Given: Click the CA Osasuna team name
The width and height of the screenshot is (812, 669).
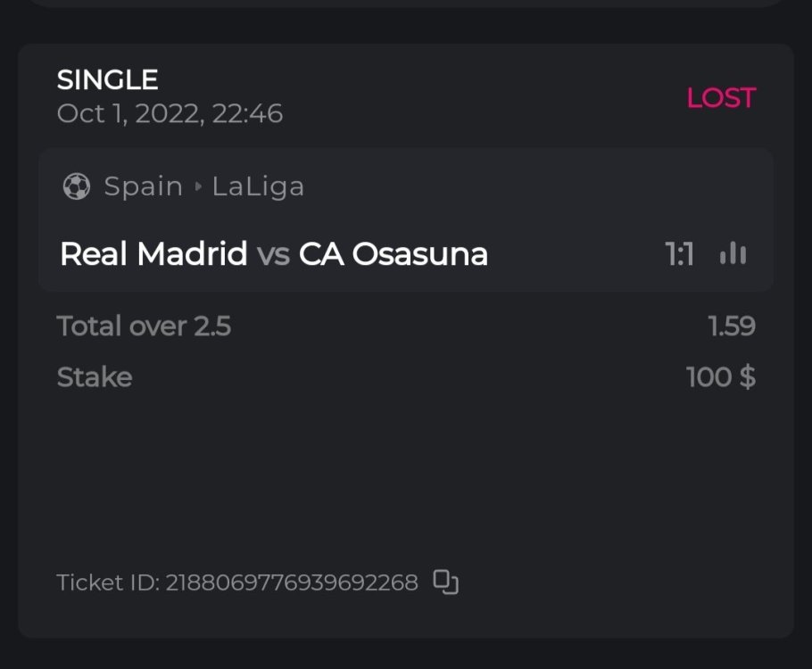Looking at the screenshot, I should click(394, 254).
